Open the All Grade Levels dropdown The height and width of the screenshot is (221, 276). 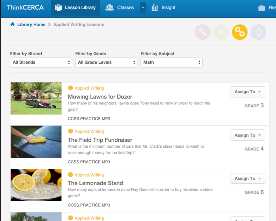click(106, 62)
